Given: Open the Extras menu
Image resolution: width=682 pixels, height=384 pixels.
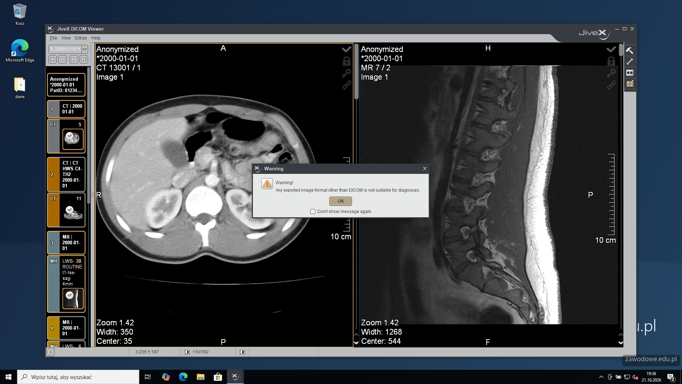Looking at the screenshot, I should tap(81, 38).
